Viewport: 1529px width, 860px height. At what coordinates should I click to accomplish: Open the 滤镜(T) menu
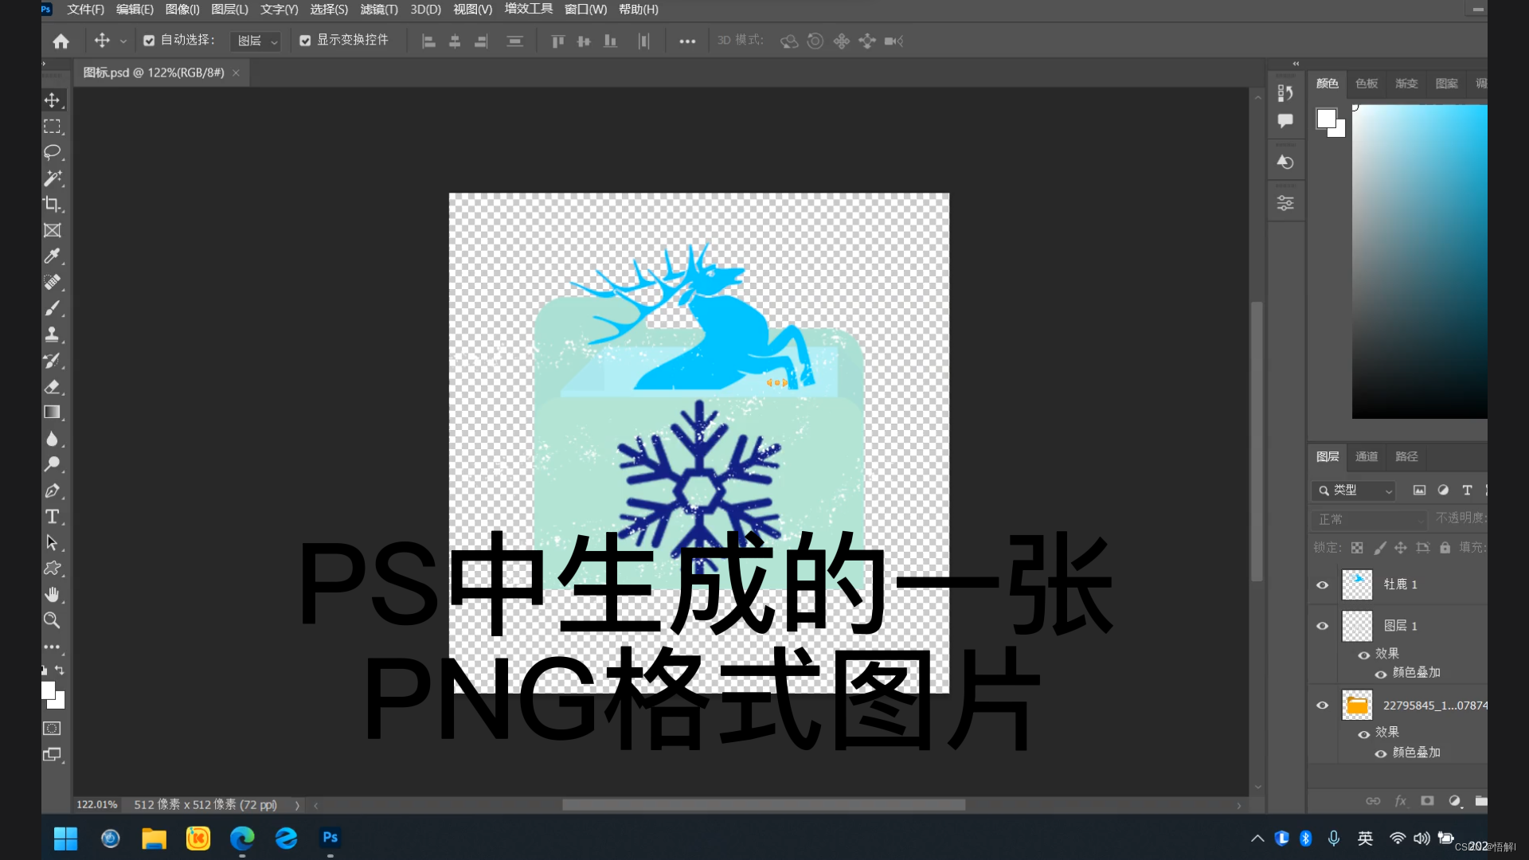coord(378,10)
